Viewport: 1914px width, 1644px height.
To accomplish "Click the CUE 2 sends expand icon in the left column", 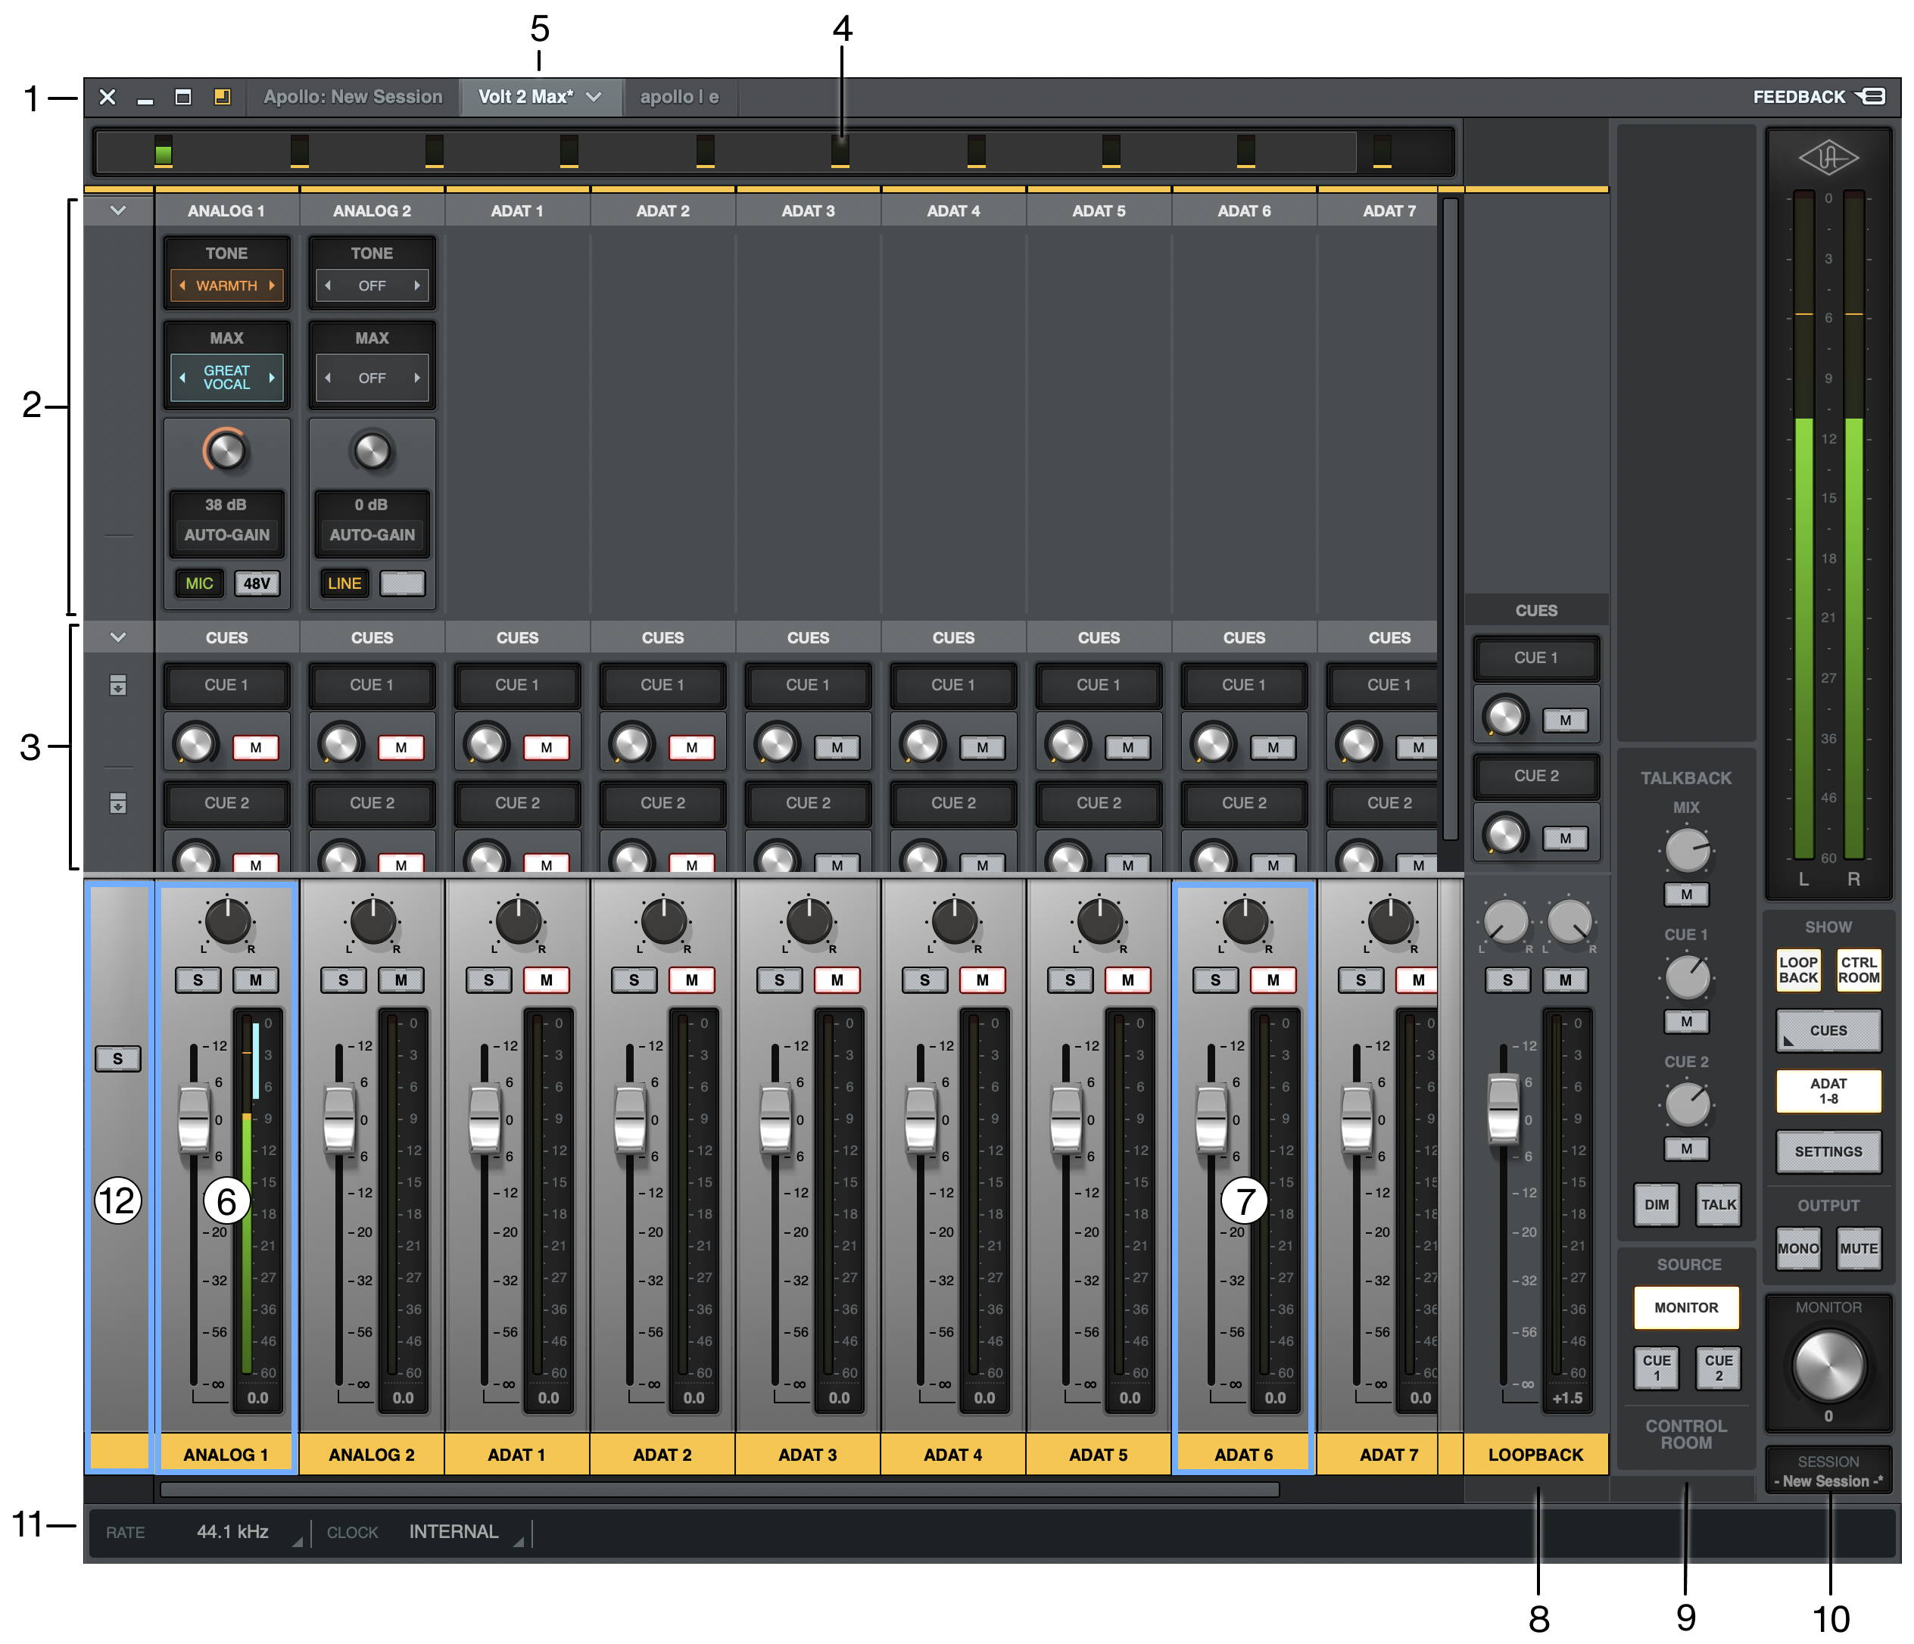I will (118, 802).
